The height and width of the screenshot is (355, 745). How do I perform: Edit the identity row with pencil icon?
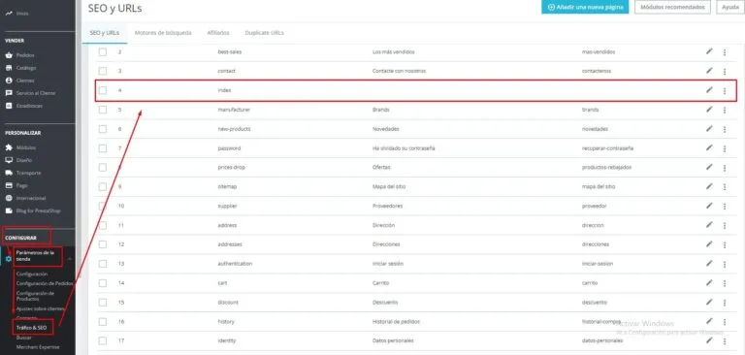709,340
